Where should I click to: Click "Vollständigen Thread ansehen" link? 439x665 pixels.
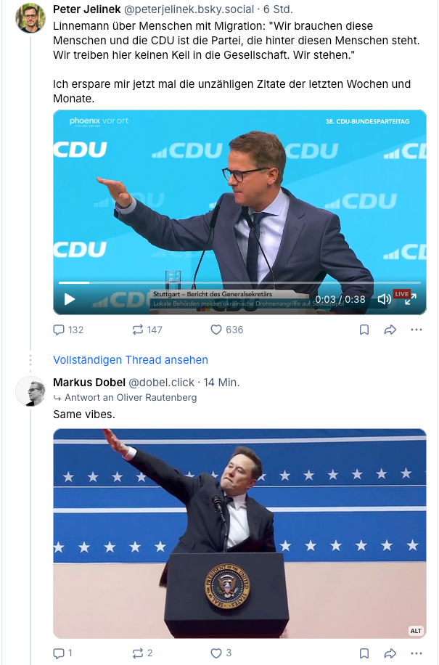pos(131,360)
